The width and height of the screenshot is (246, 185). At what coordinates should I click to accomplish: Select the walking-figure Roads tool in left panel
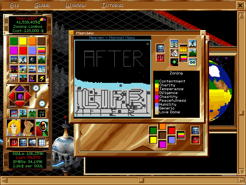click(23, 60)
